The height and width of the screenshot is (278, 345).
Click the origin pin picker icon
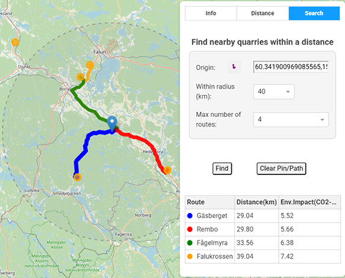234,67
